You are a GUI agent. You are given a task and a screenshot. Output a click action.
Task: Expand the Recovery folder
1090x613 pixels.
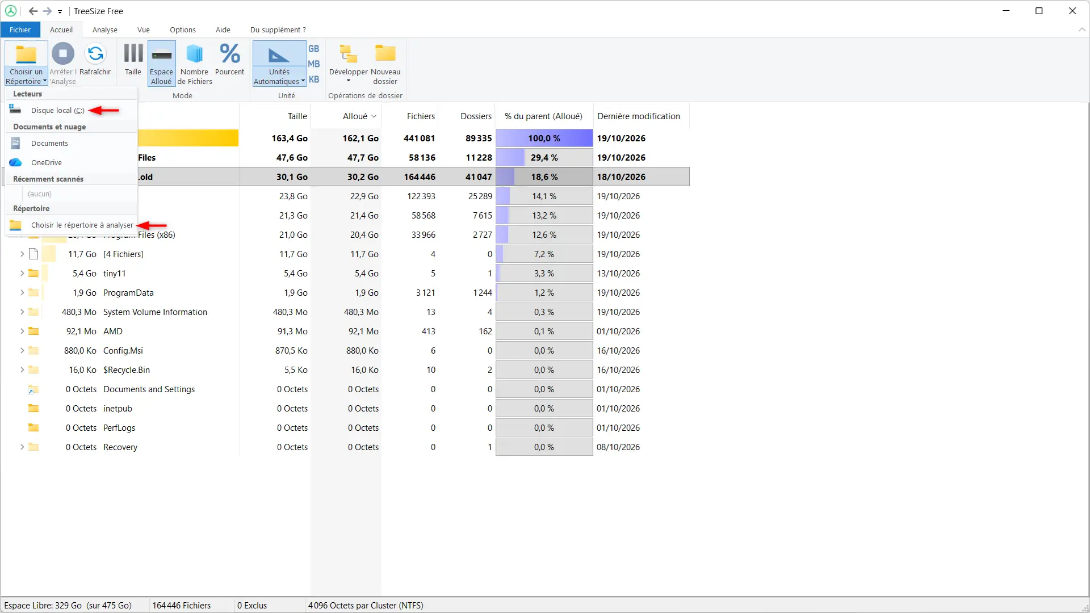[22, 447]
